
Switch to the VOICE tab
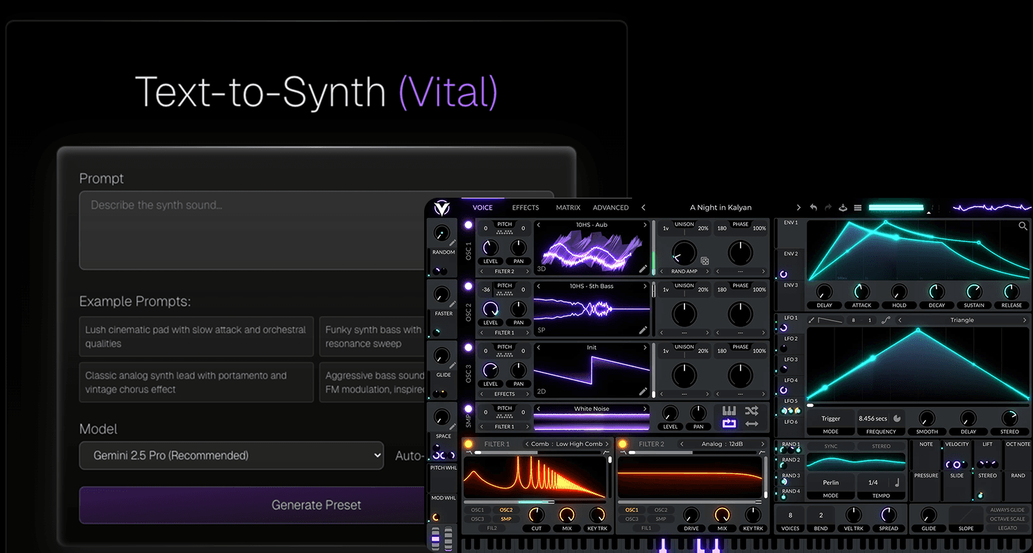(482, 207)
